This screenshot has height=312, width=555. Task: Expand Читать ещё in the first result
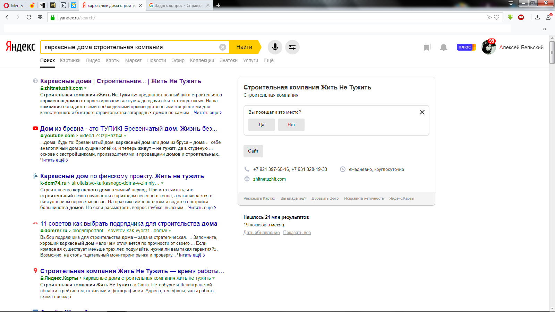coord(207,113)
